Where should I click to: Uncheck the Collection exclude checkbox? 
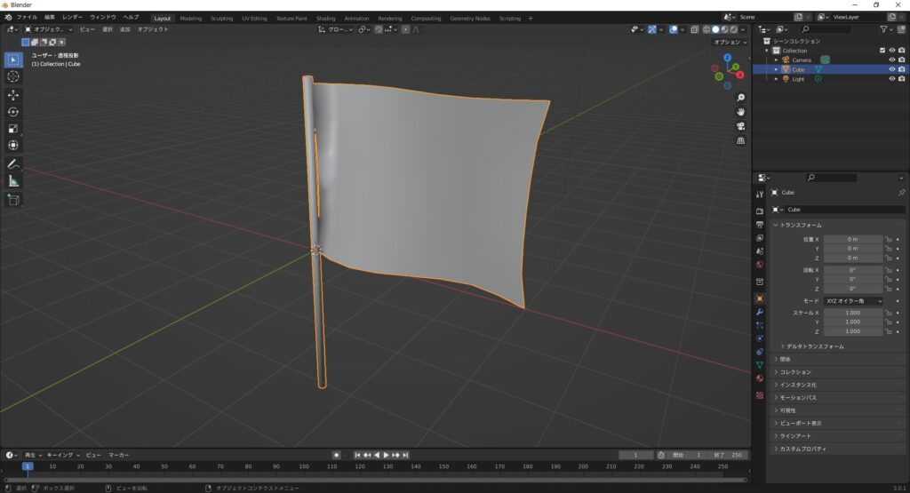click(882, 51)
